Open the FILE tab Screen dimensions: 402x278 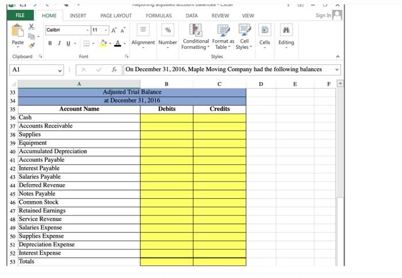(x=20, y=15)
